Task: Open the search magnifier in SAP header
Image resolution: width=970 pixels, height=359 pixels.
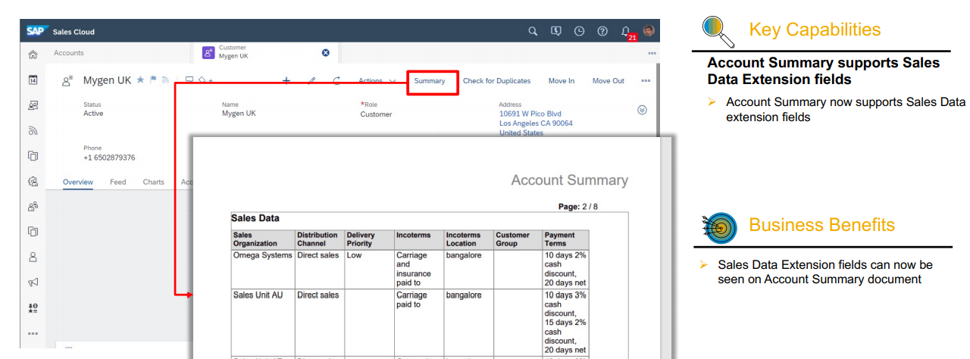Action: point(533,31)
